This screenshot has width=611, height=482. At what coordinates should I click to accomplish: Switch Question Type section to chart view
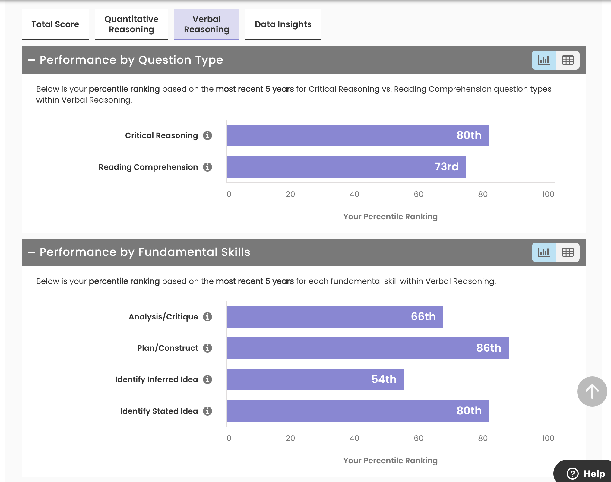544,60
